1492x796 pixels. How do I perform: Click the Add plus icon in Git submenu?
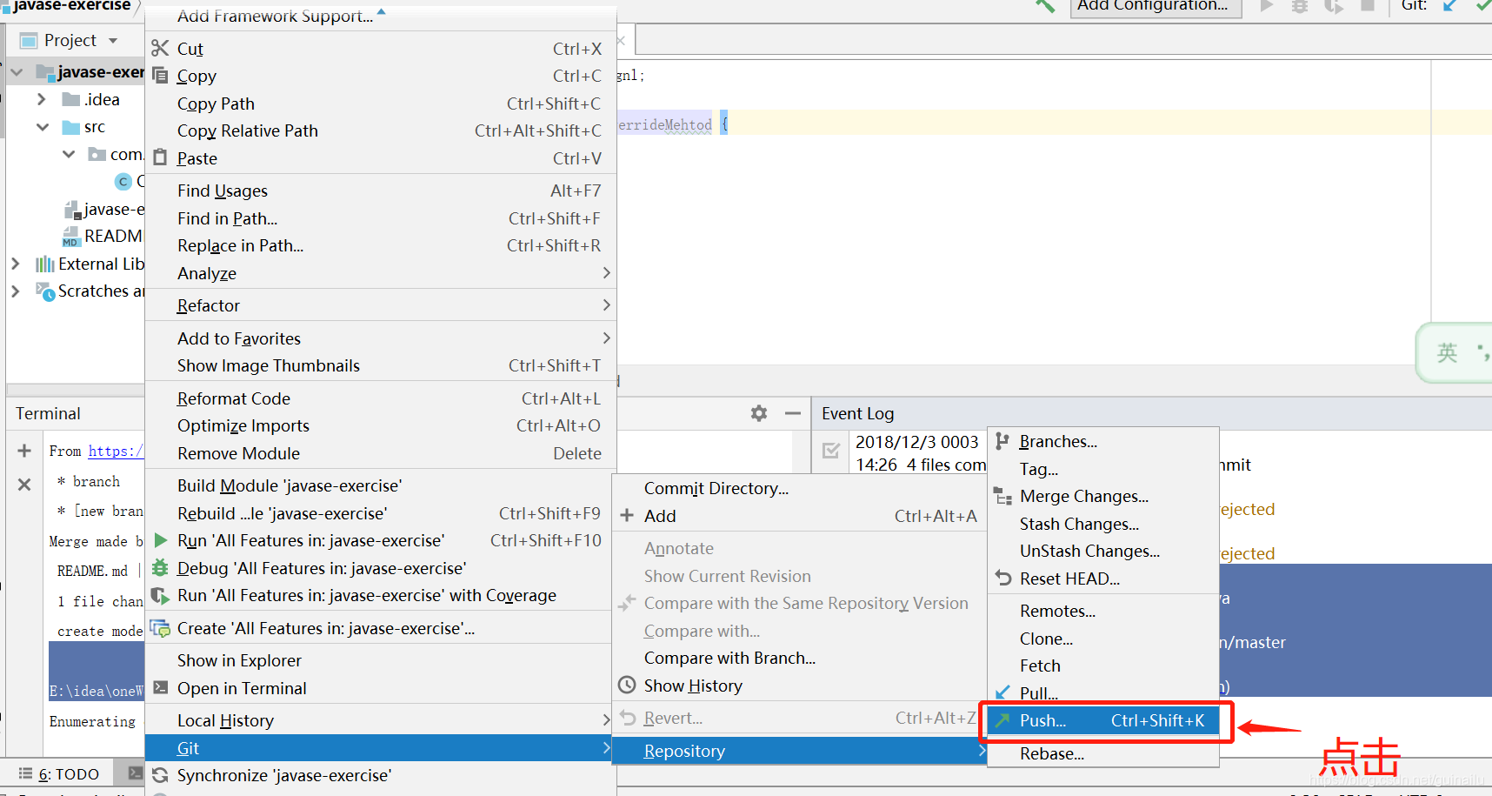[x=626, y=515]
